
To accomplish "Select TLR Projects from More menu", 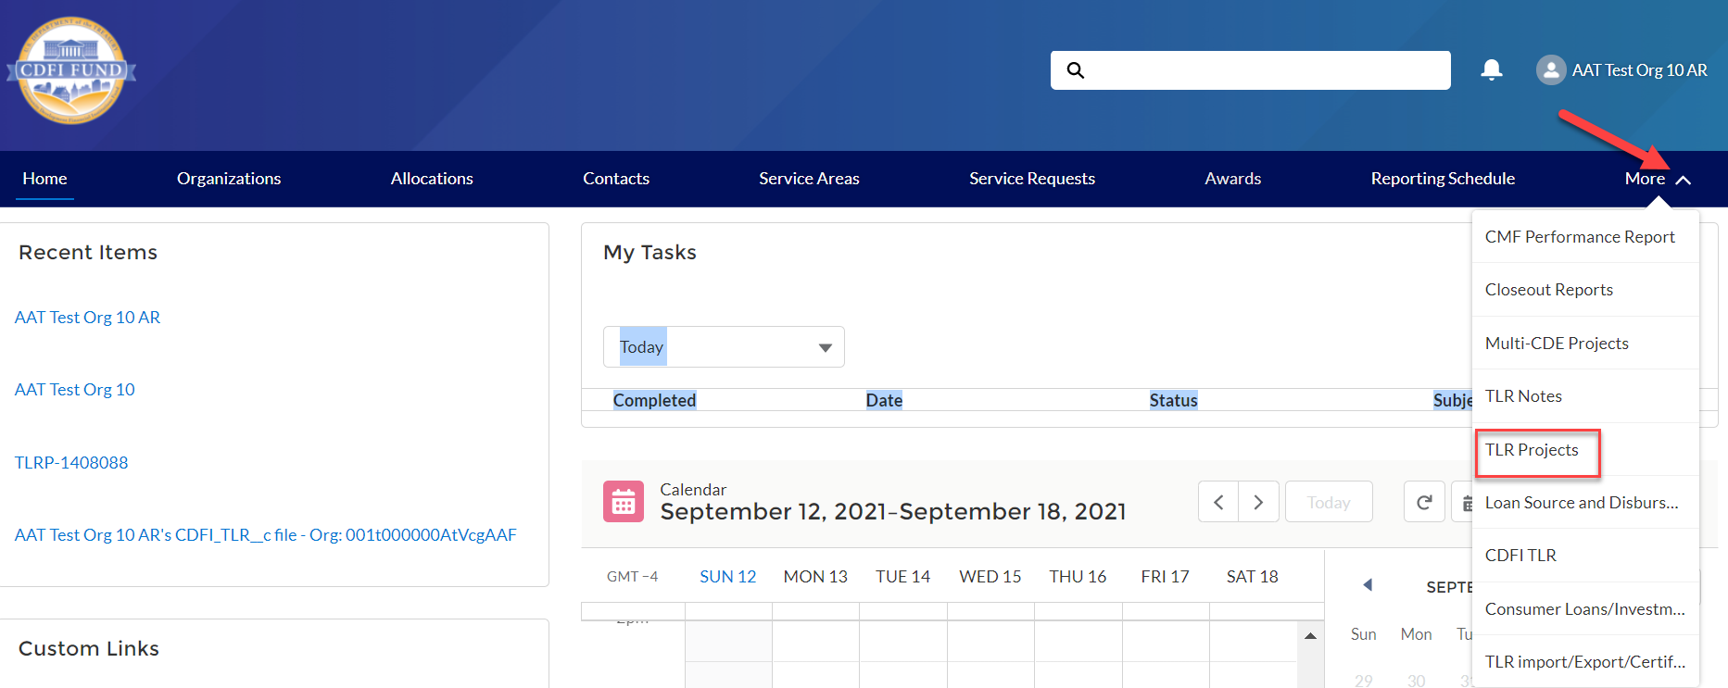I will point(1532,450).
